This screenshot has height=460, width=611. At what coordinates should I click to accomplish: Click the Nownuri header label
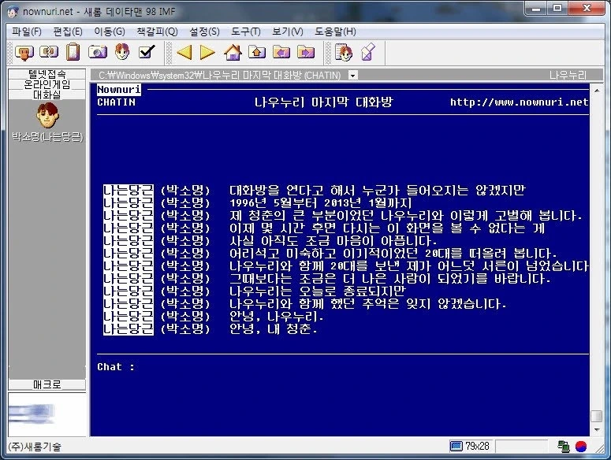tap(119, 90)
